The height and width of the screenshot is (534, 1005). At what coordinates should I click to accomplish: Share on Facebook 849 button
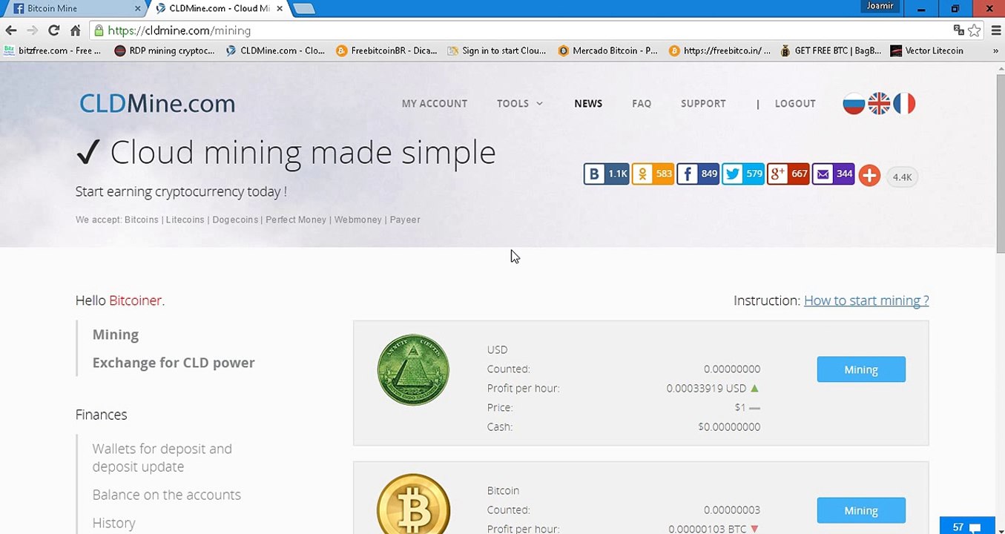coord(698,174)
